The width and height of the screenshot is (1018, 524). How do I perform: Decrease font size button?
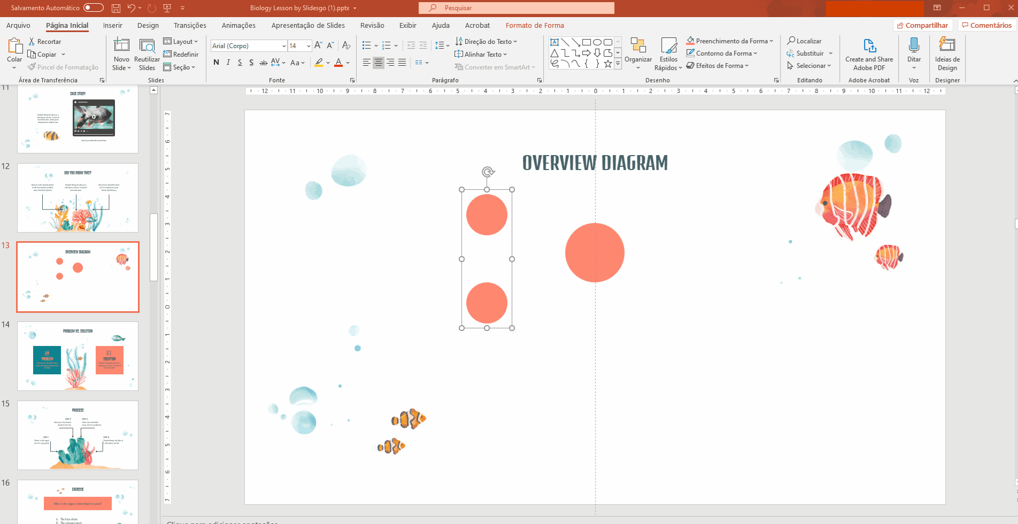click(330, 45)
